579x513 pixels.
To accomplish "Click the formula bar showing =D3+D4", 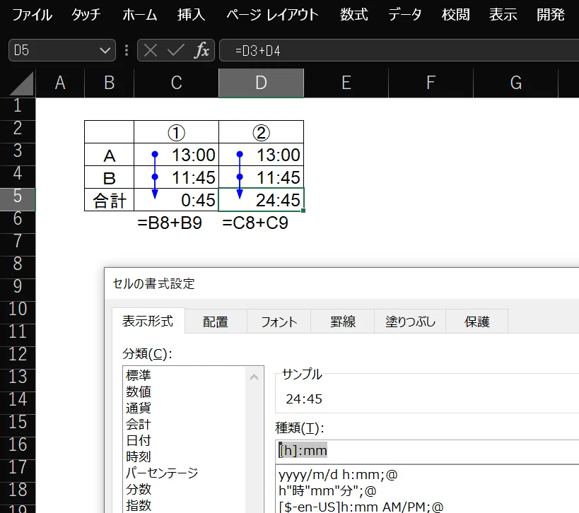I will (x=399, y=50).
